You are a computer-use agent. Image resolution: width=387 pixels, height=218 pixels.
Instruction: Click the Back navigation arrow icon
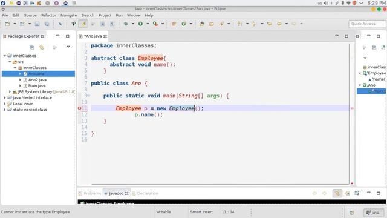(x=279, y=24)
